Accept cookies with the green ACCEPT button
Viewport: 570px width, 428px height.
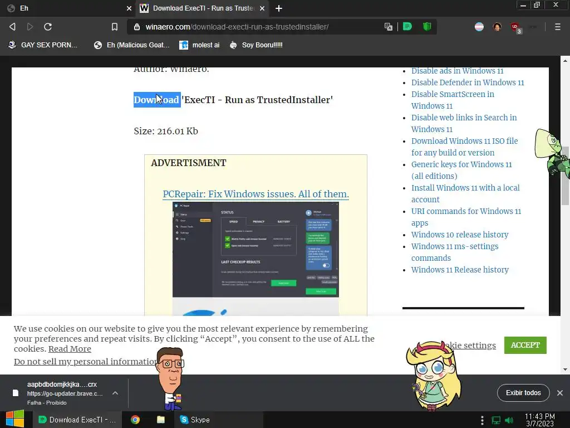[x=525, y=345]
